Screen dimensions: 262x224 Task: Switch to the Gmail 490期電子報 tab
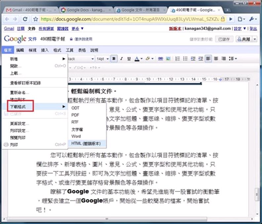[x=31, y=10]
